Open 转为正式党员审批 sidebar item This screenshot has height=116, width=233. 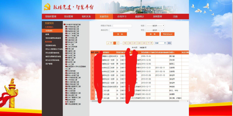52,60
